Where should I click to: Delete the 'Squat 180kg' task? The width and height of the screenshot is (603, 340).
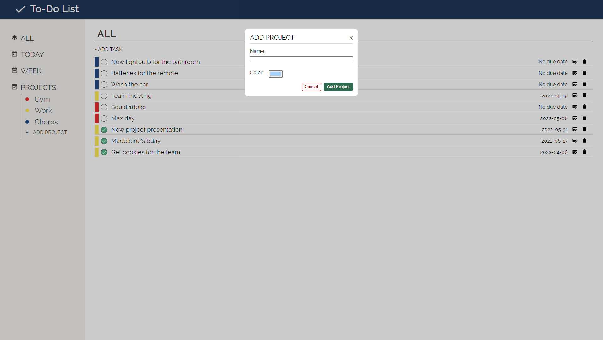tap(584, 107)
